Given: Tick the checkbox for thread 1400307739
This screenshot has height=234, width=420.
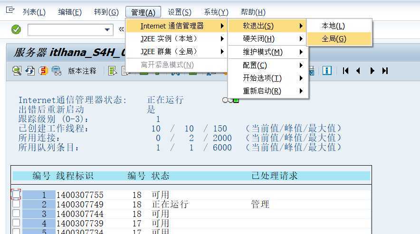Looking at the screenshot, I should 16,223.
